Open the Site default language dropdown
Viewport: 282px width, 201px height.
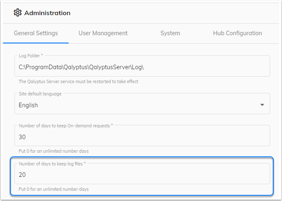tap(142, 104)
